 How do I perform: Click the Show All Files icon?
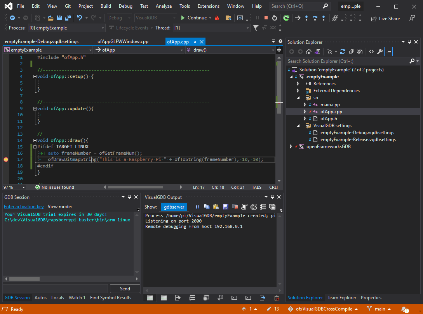point(360,52)
